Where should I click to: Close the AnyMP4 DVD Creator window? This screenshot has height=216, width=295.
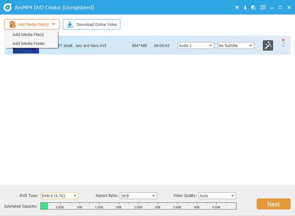289,7
